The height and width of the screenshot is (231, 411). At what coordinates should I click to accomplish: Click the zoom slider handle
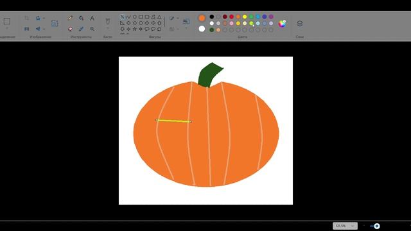[377, 226]
